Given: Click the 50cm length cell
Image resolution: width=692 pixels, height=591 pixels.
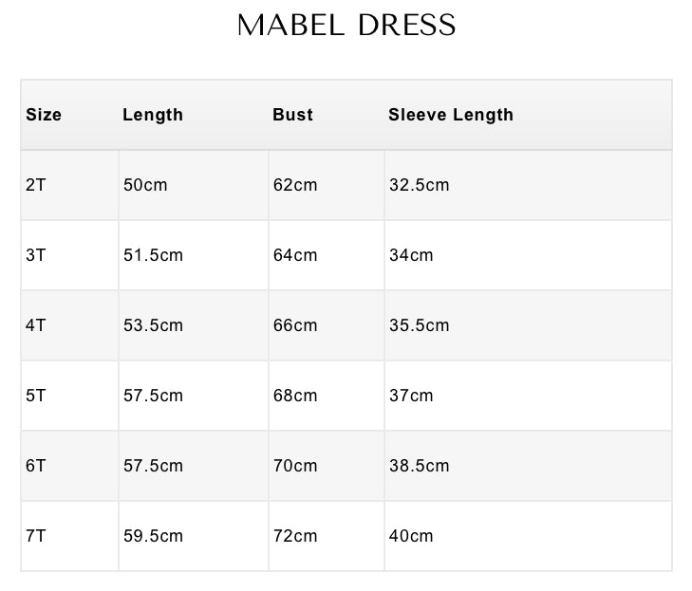Looking at the screenshot, I should tap(145, 185).
